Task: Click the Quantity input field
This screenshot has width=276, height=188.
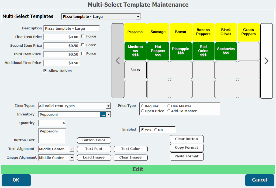Action: pyautogui.click(x=52, y=123)
